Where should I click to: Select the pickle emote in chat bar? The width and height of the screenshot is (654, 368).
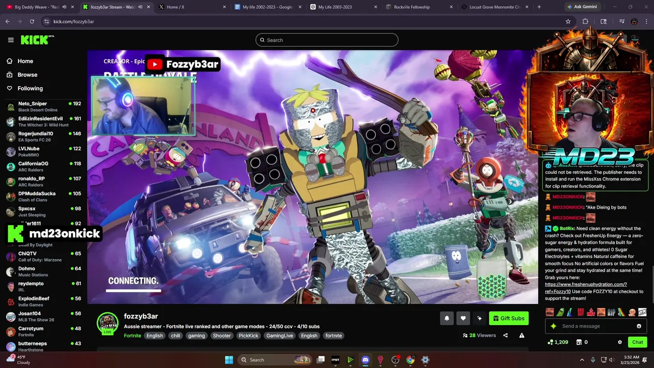[560, 312]
